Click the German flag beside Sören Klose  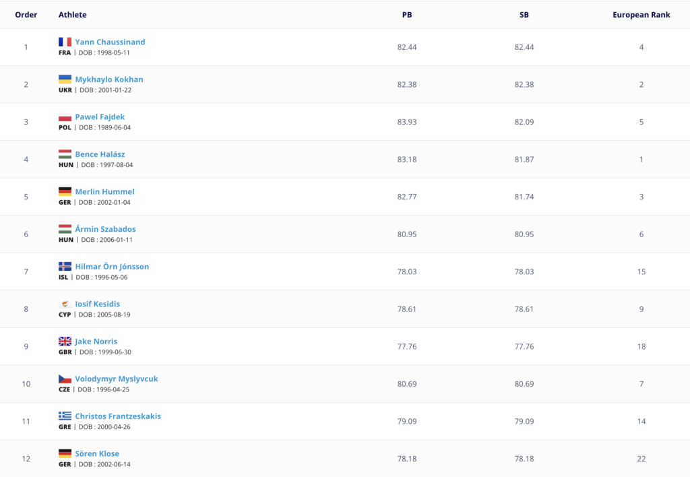tap(65, 453)
